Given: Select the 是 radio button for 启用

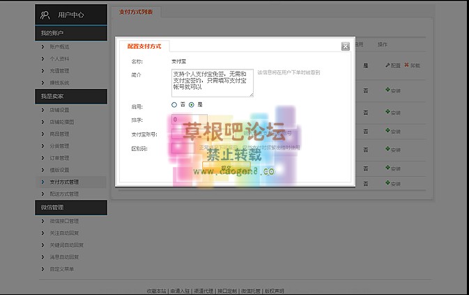Looking at the screenshot, I should (x=192, y=105).
